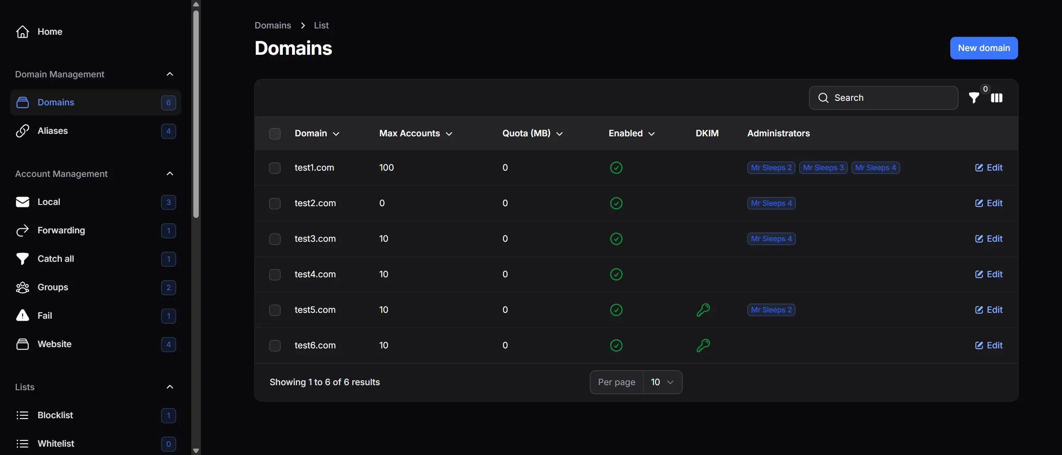Click the test4.com domain name

pos(315,274)
